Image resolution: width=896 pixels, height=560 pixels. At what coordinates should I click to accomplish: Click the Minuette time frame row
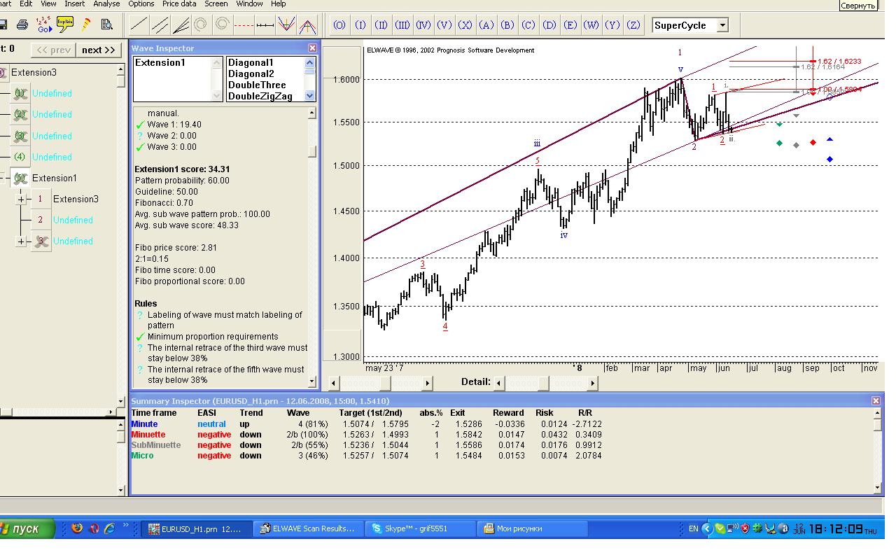pyautogui.click(x=367, y=434)
